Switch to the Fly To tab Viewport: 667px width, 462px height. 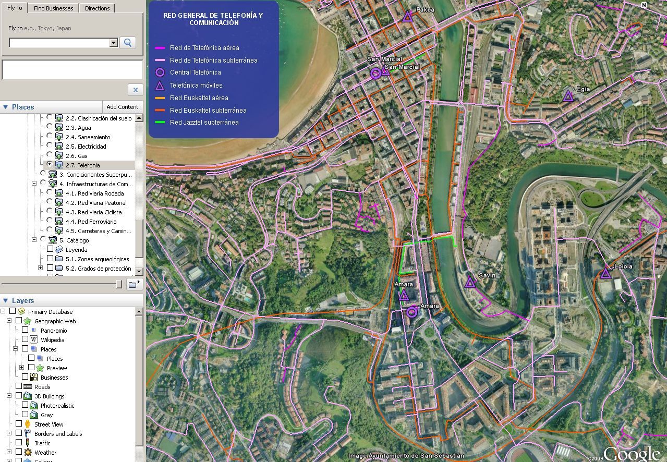point(15,8)
